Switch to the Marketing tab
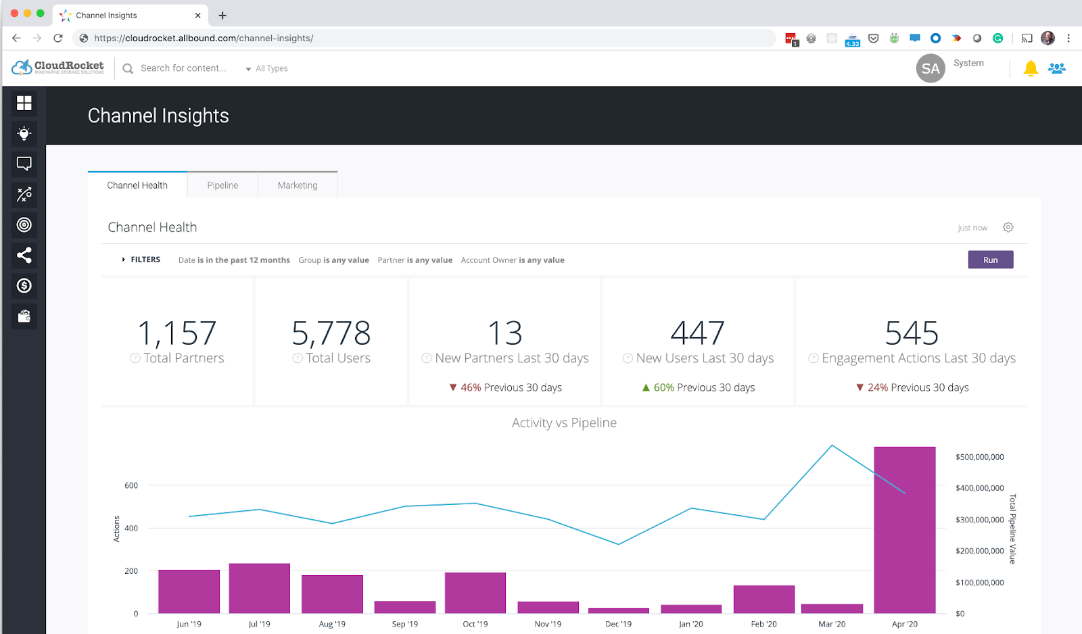Screen dimensions: 1082x634 [298, 185]
